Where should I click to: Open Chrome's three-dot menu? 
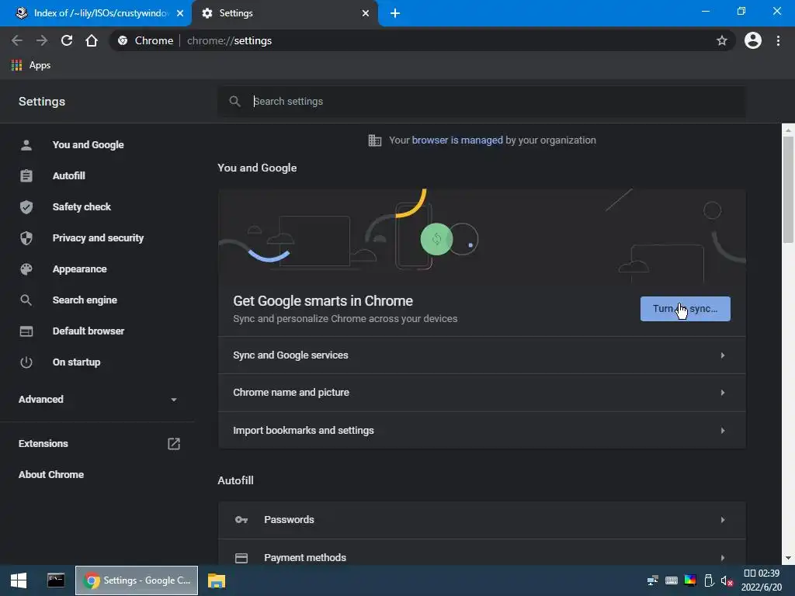(x=778, y=40)
